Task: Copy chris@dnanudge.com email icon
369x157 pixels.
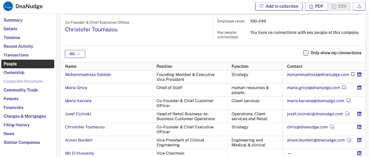Action: [x=332, y=127]
